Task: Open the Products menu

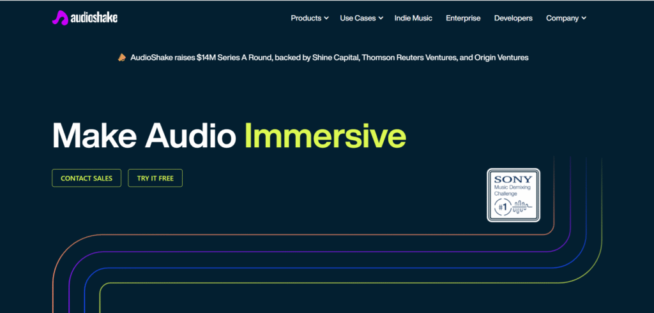Action: coord(305,18)
